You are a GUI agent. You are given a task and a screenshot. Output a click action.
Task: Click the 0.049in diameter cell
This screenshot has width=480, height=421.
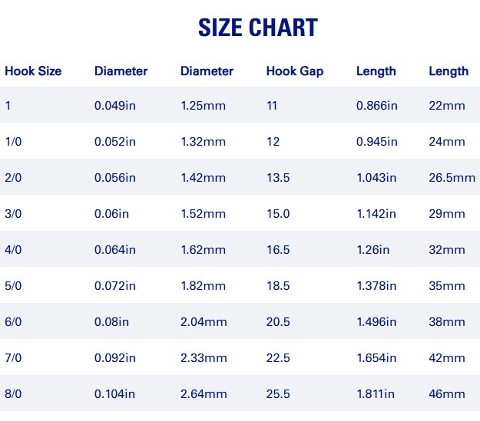114,106
